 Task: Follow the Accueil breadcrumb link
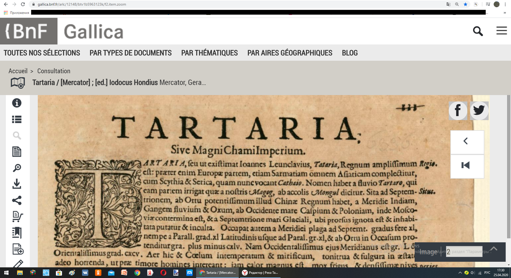pyautogui.click(x=18, y=71)
